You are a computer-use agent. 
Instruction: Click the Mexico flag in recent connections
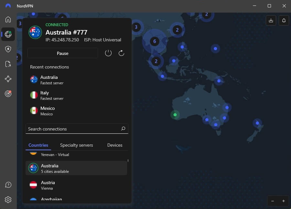pyautogui.click(x=34, y=111)
